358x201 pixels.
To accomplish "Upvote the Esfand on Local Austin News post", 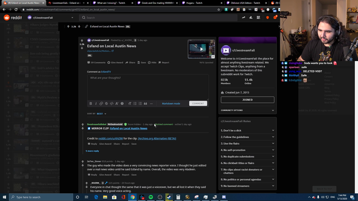I will (82, 41).
